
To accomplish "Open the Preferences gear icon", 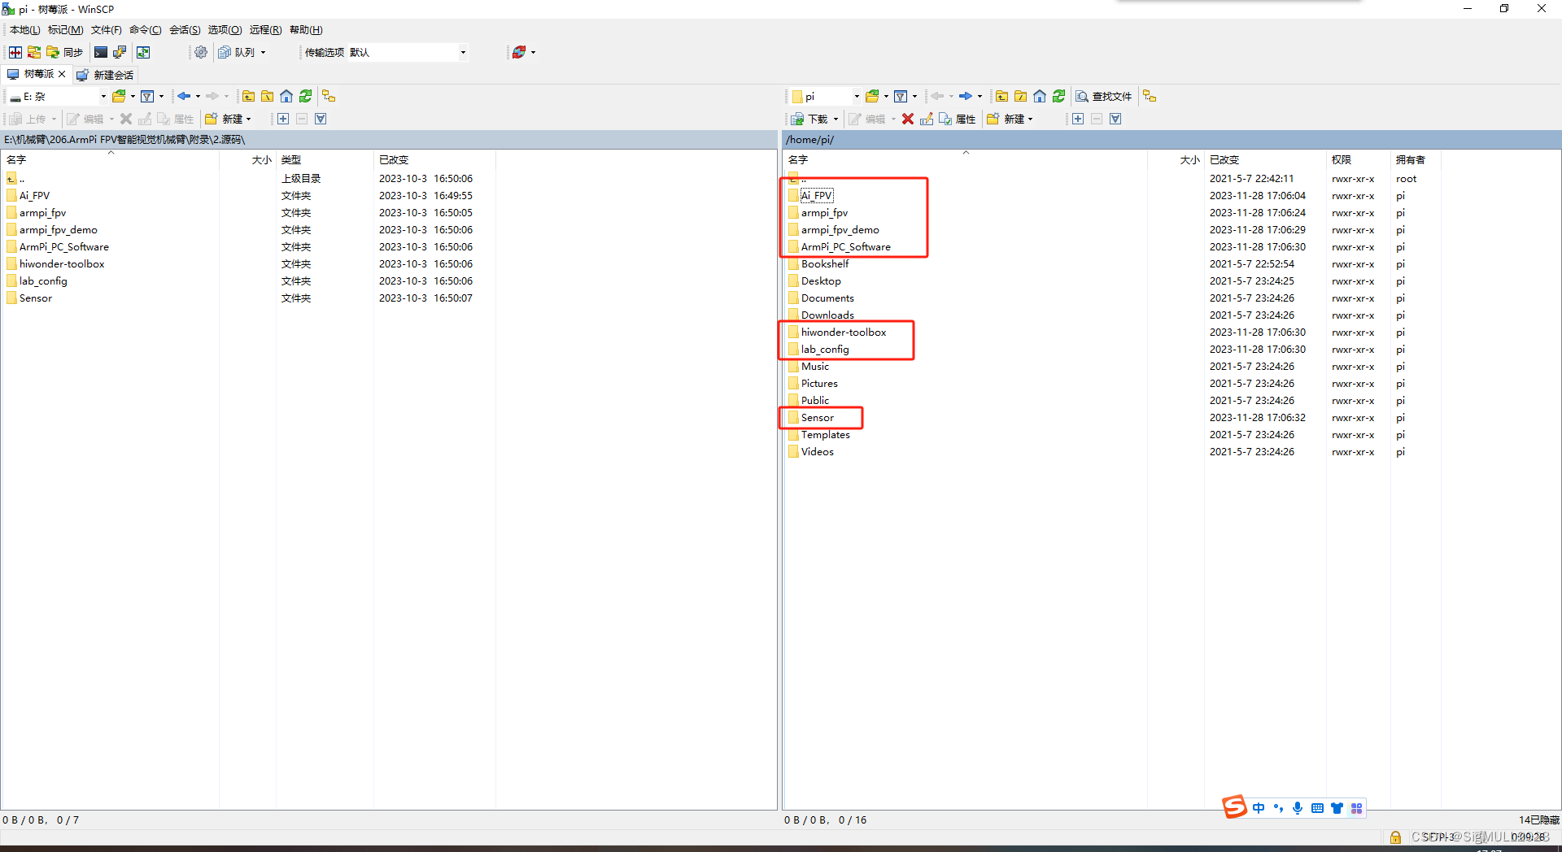I will [x=201, y=52].
